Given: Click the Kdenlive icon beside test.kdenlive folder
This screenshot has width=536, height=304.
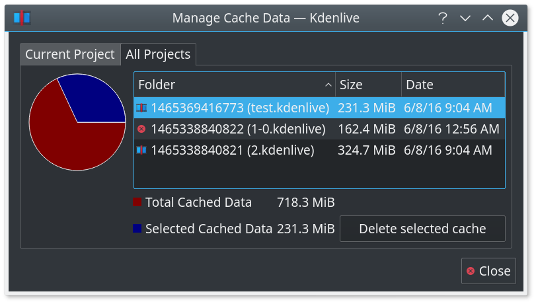Looking at the screenshot, I should tap(141, 108).
